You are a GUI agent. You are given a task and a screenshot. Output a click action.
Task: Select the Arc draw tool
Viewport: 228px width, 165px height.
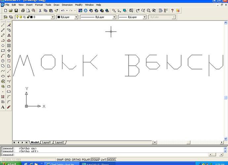[x=3, y=56]
